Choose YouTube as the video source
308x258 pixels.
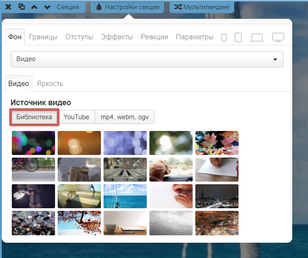point(76,117)
